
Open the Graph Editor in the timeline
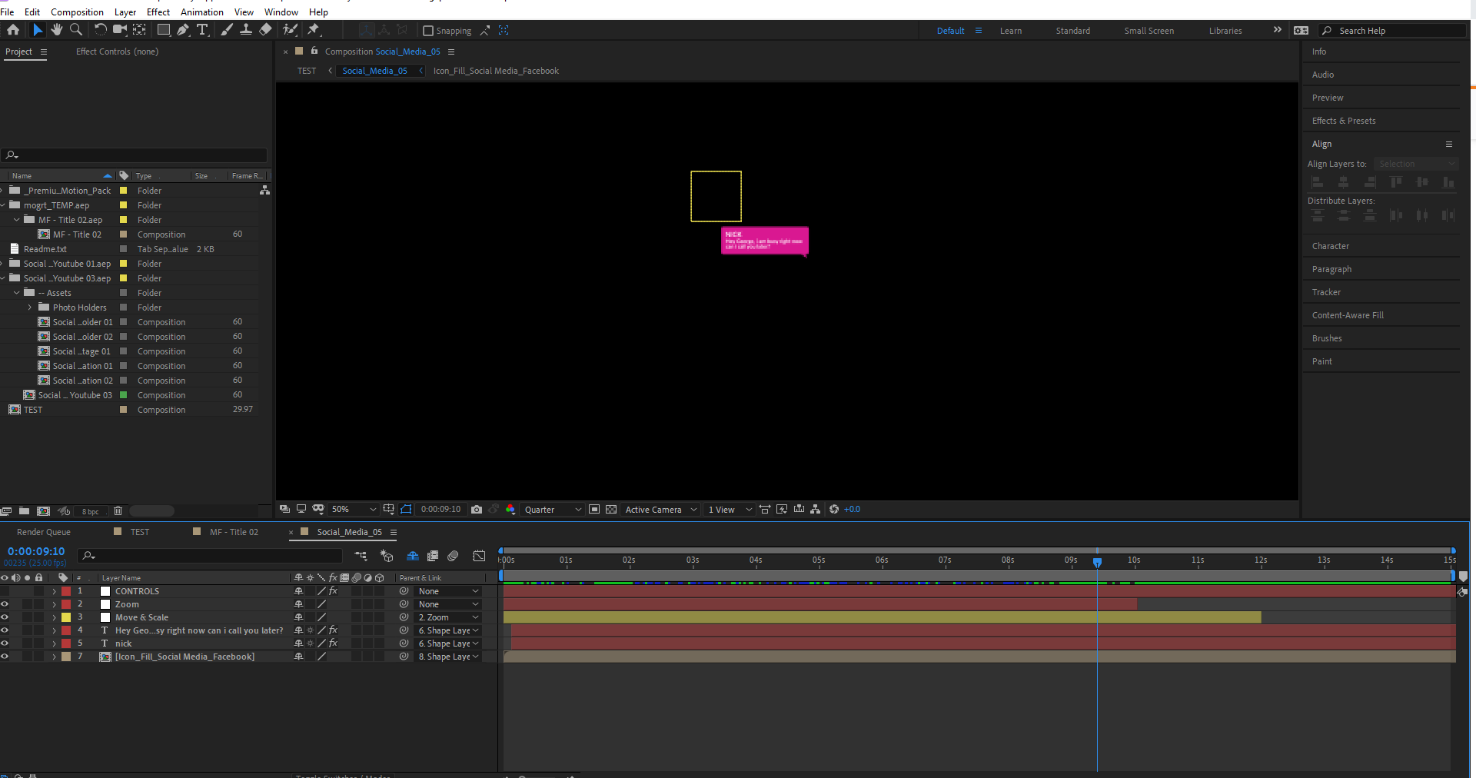[479, 556]
